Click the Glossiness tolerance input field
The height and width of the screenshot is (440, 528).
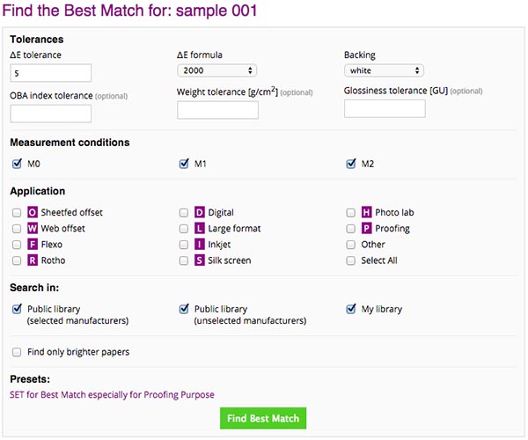click(385, 108)
